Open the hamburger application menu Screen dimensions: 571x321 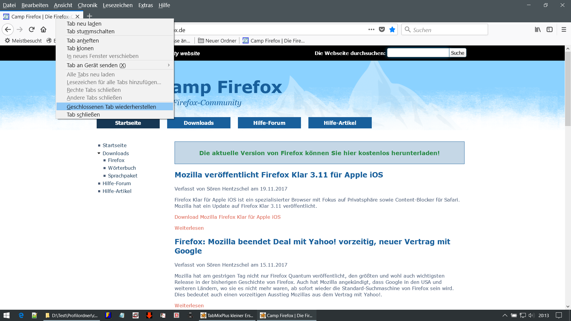tap(564, 29)
